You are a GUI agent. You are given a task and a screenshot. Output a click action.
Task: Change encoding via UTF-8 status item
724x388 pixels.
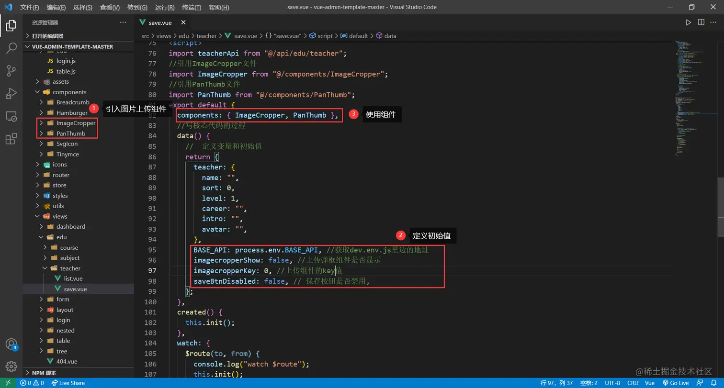[x=612, y=383]
